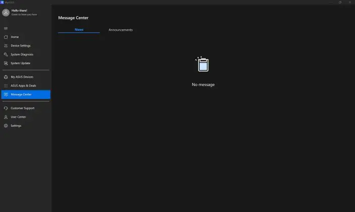Click the Device Settings sliders icon
Image resolution: width=355 pixels, height=212 pixels.
pyautogui.click(x=6, y=46)
